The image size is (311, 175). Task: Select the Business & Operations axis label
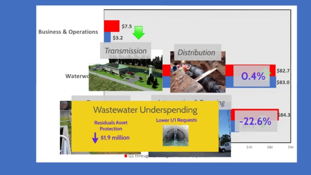coord(68,32)
